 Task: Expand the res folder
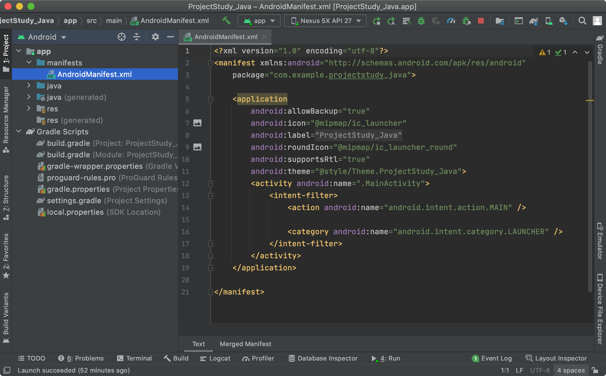[x=29, y=108]
